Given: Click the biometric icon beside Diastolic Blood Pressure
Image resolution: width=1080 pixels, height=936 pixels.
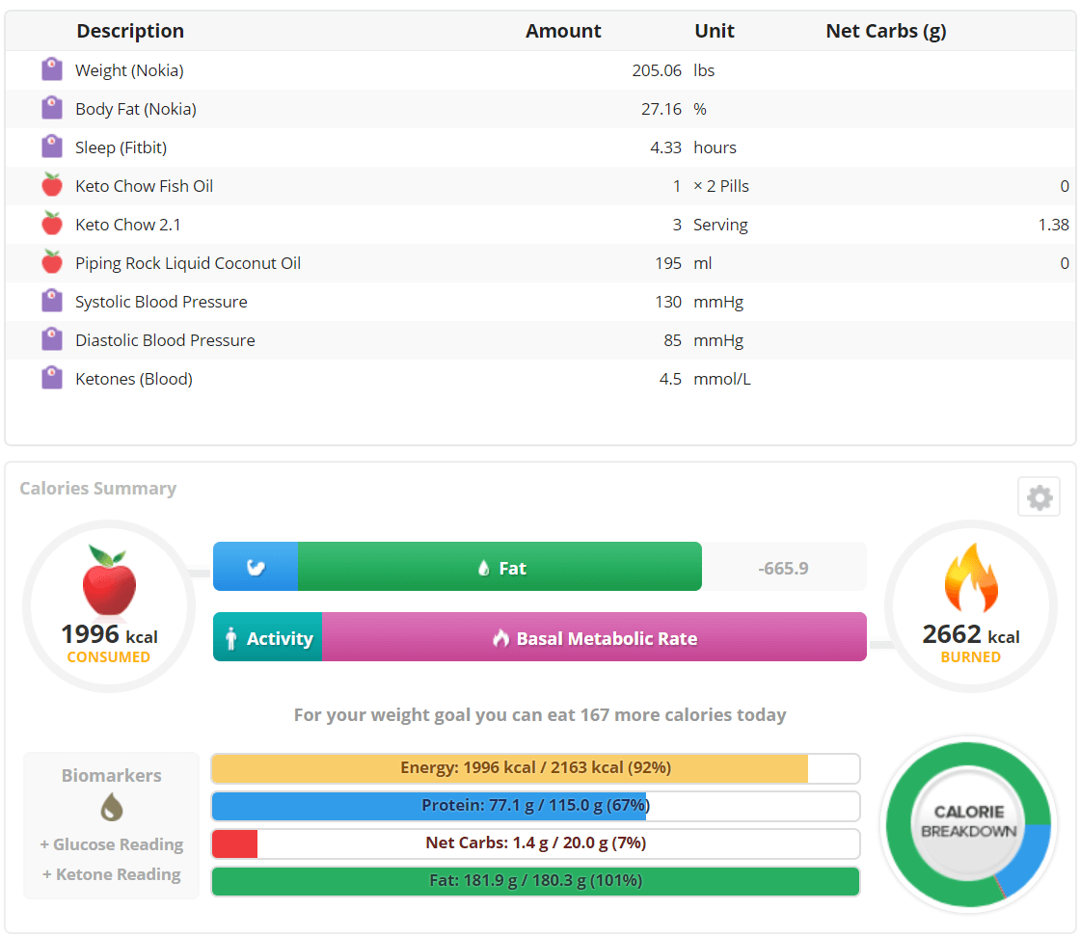Looking at the screenshot, I should click(52, 339).
